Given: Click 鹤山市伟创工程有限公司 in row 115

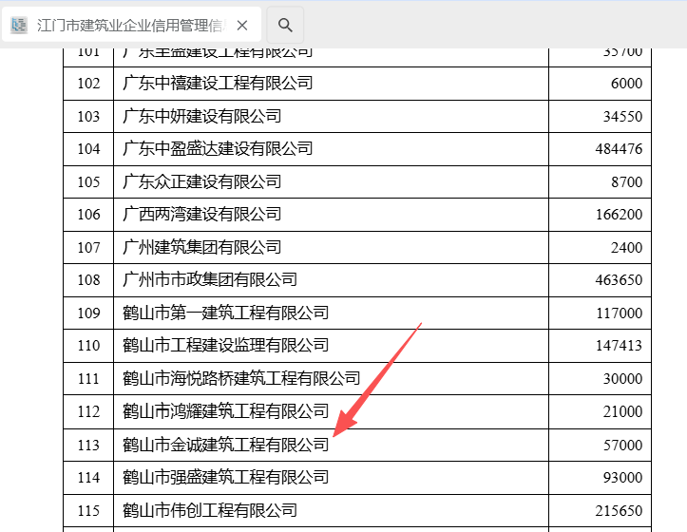Looking at the screenshot, I should 210,510.
